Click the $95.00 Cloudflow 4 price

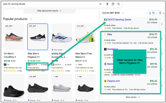coord(7,61)
